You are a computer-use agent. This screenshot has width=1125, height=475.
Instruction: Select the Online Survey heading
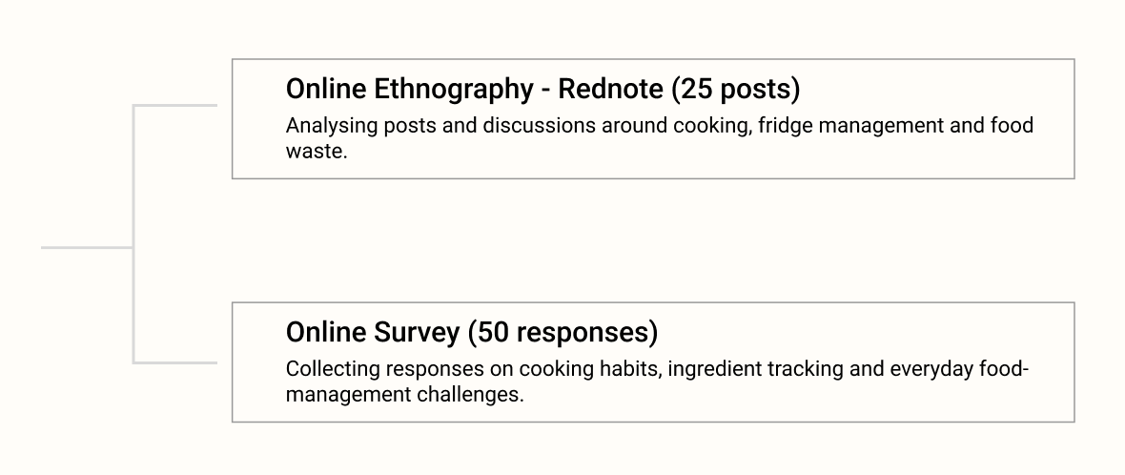point(471,332)
